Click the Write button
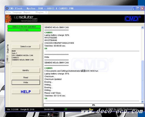This screenshot has height=117, width=145. coord(26,82)
